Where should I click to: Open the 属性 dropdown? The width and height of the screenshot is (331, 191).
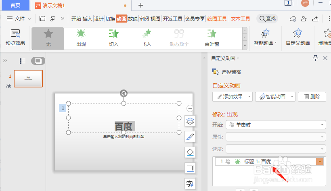click(276, 137)
